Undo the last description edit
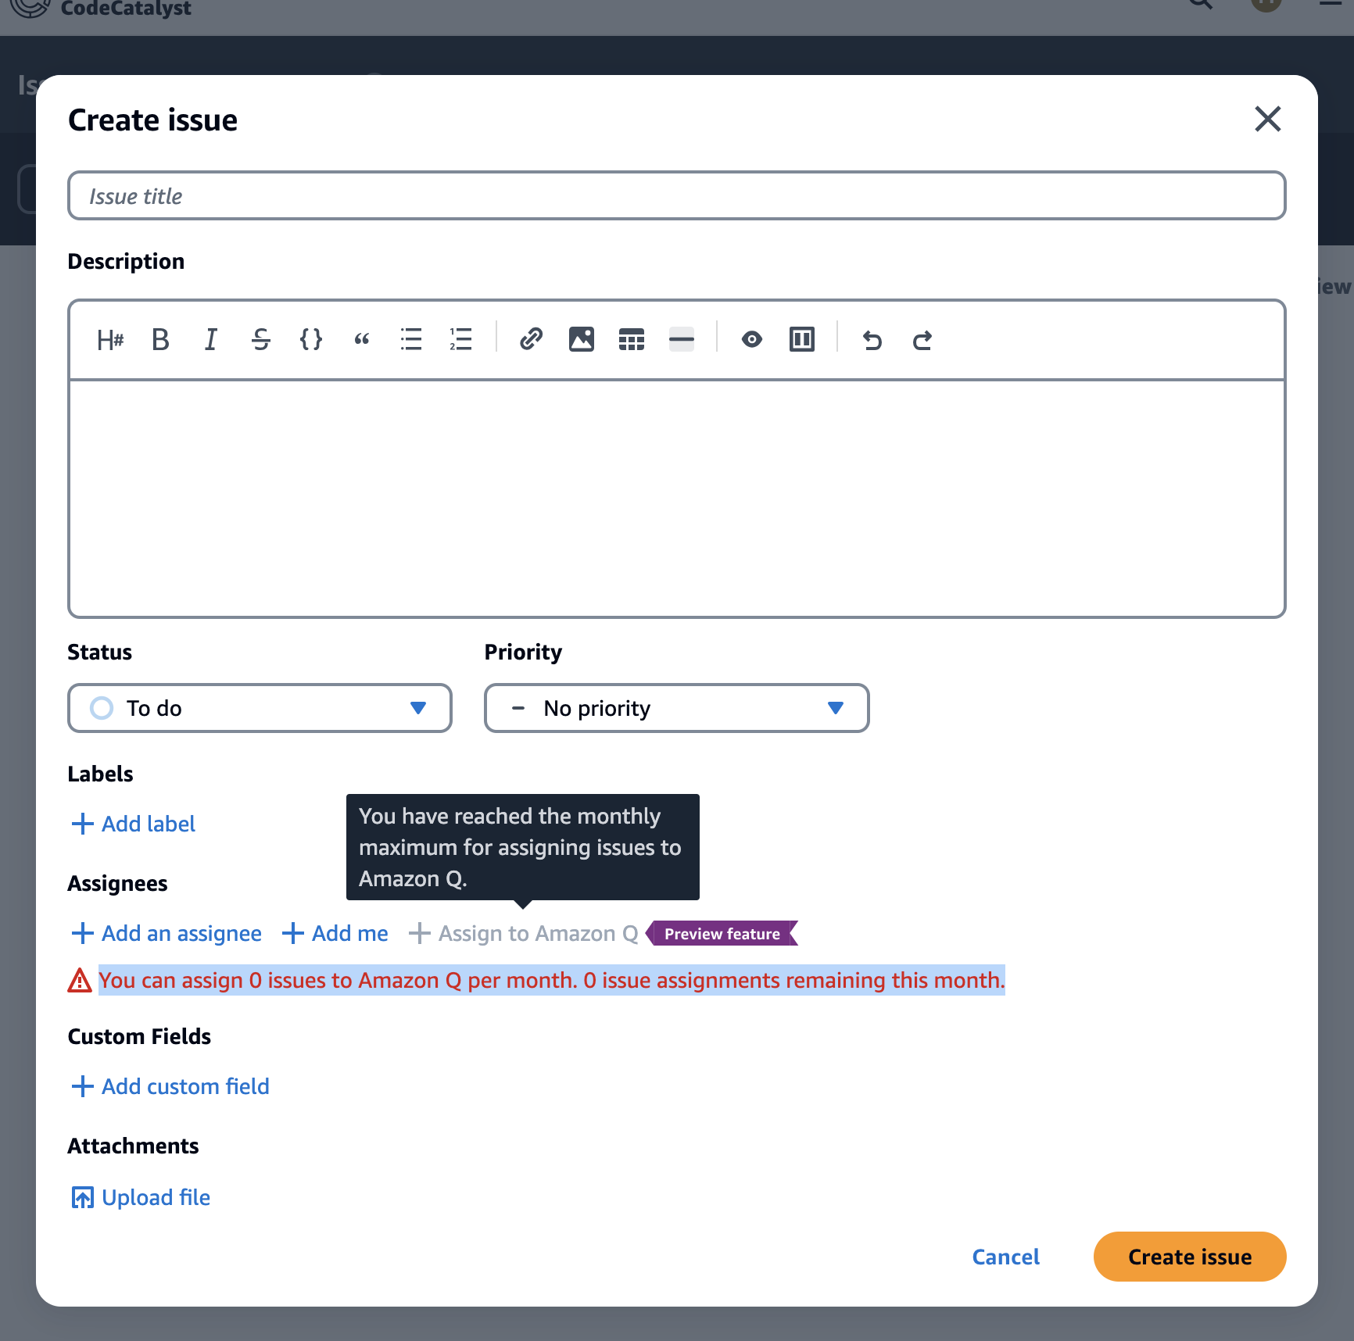The width and height of the screenshot is (1354, 1341). (x=873, y=339)
